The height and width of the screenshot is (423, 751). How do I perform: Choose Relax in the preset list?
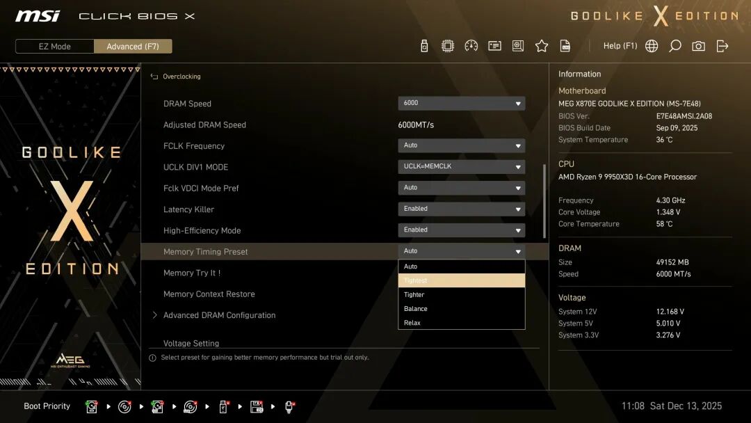461,322
